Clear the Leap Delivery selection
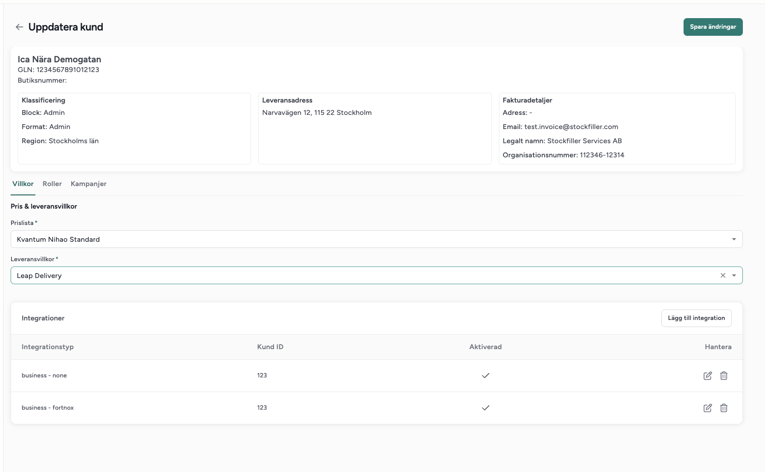765x472 pixels. pyautogui.click(x=723, y=275)
